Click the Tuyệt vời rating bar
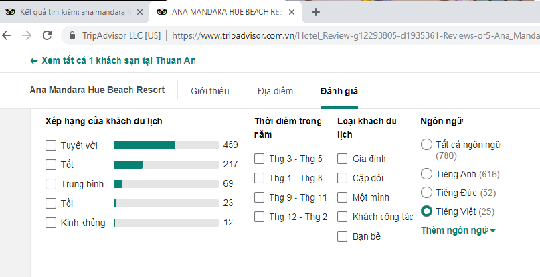This screenshot has height=277, width=540. (x=166, y=145)
